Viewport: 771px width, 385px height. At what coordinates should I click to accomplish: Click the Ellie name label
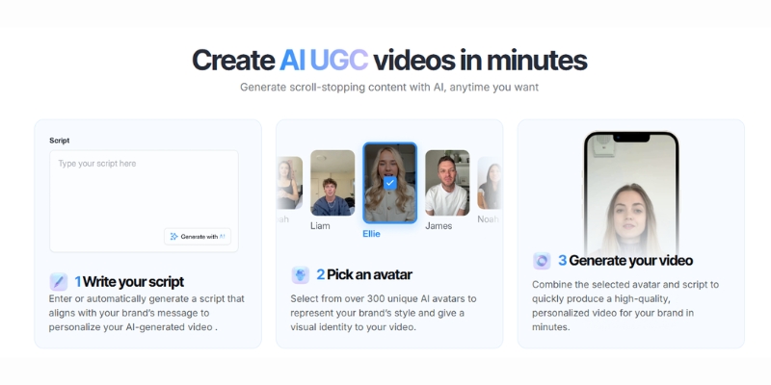tap(372, 233)
